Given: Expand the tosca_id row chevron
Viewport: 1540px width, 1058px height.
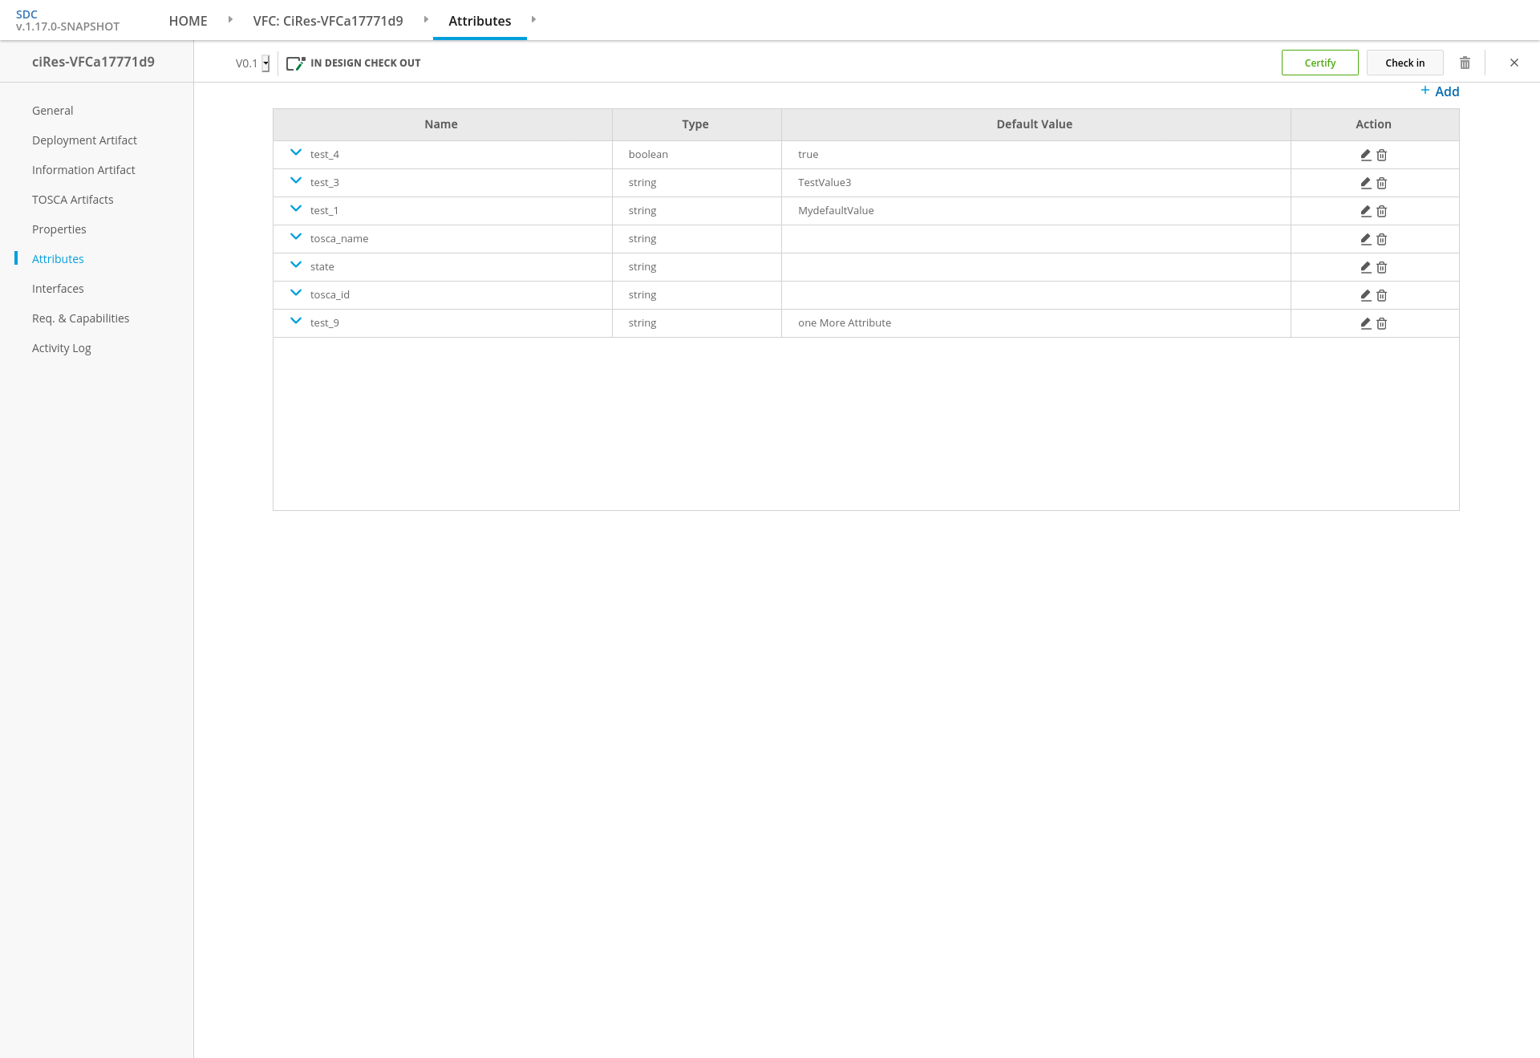Looking at the screenshot, I should click(296, 293).
